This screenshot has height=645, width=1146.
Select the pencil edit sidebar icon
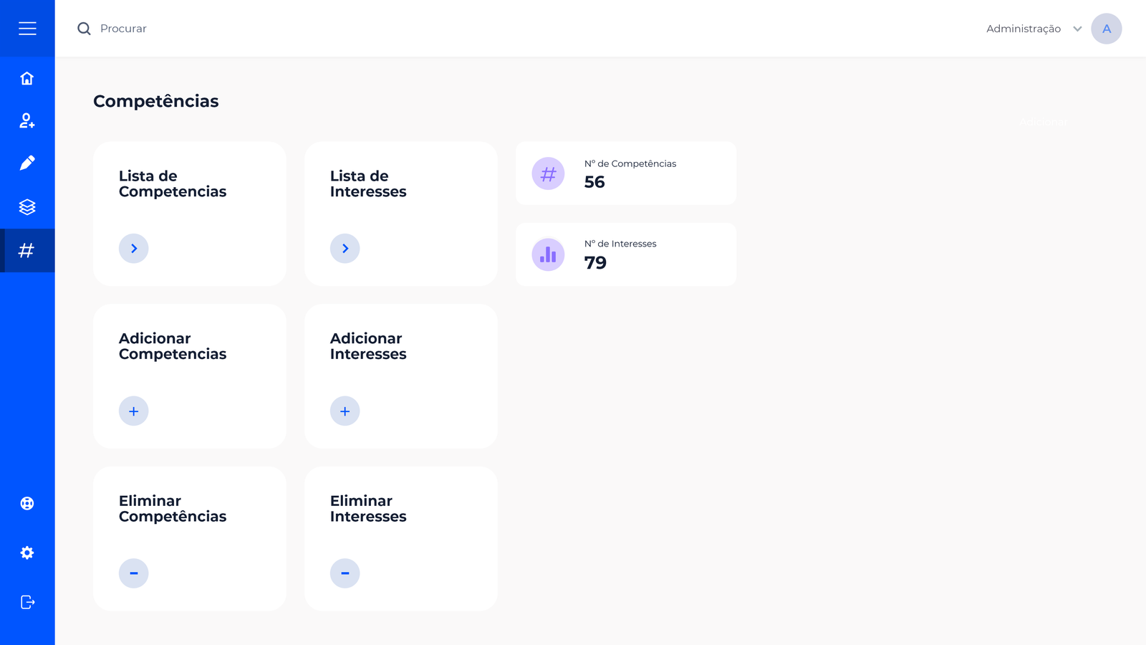pyautogui.click(x=27, y=163)
